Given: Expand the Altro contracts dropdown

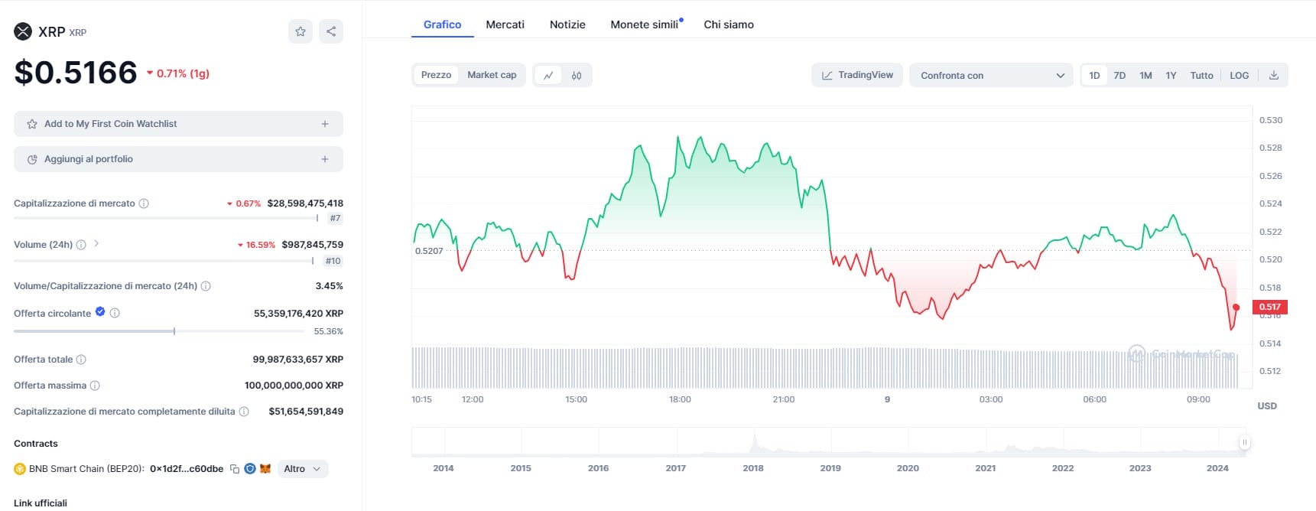Looking at the screenshot, I should tap(302, 469).
